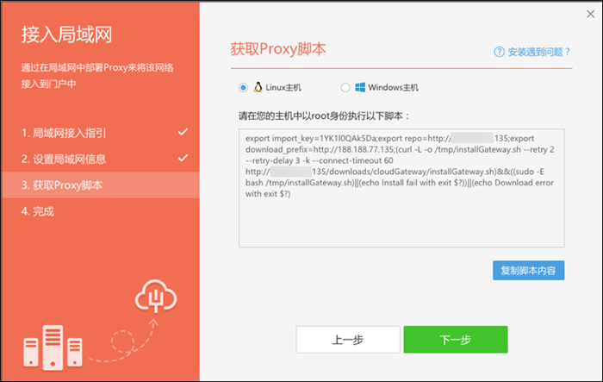
Task: Select step 1. 局域网接入指引
Action: click(101, 133)
